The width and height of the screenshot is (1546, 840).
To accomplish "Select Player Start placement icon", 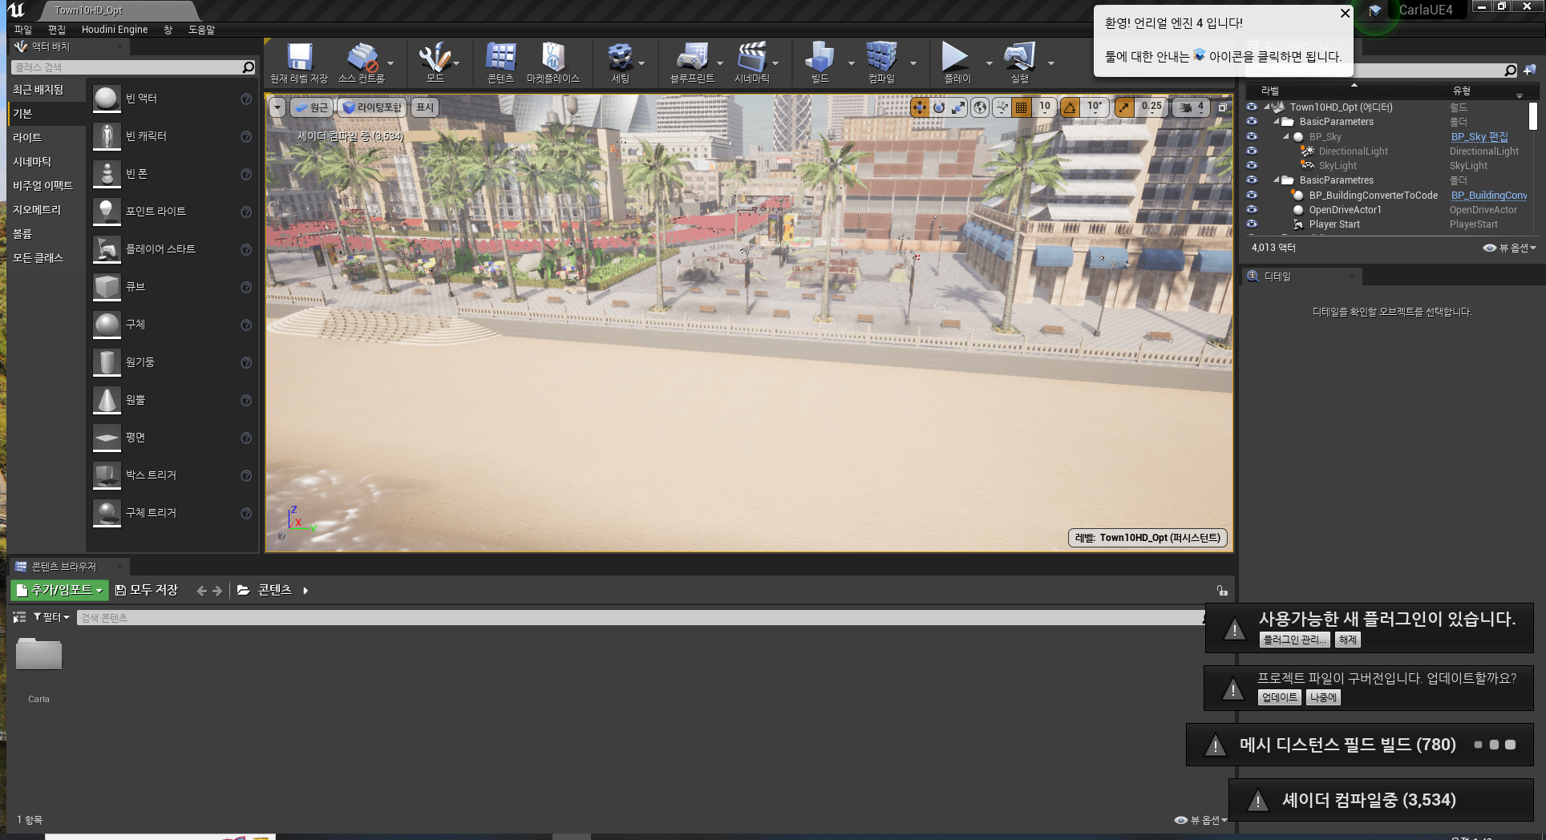I will (x=107, y=249).
